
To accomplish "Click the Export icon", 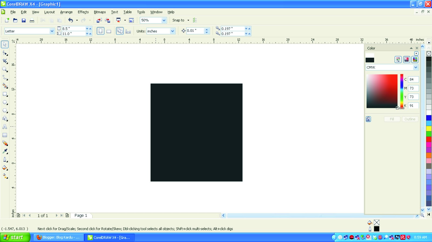I will tap(107, 20).
